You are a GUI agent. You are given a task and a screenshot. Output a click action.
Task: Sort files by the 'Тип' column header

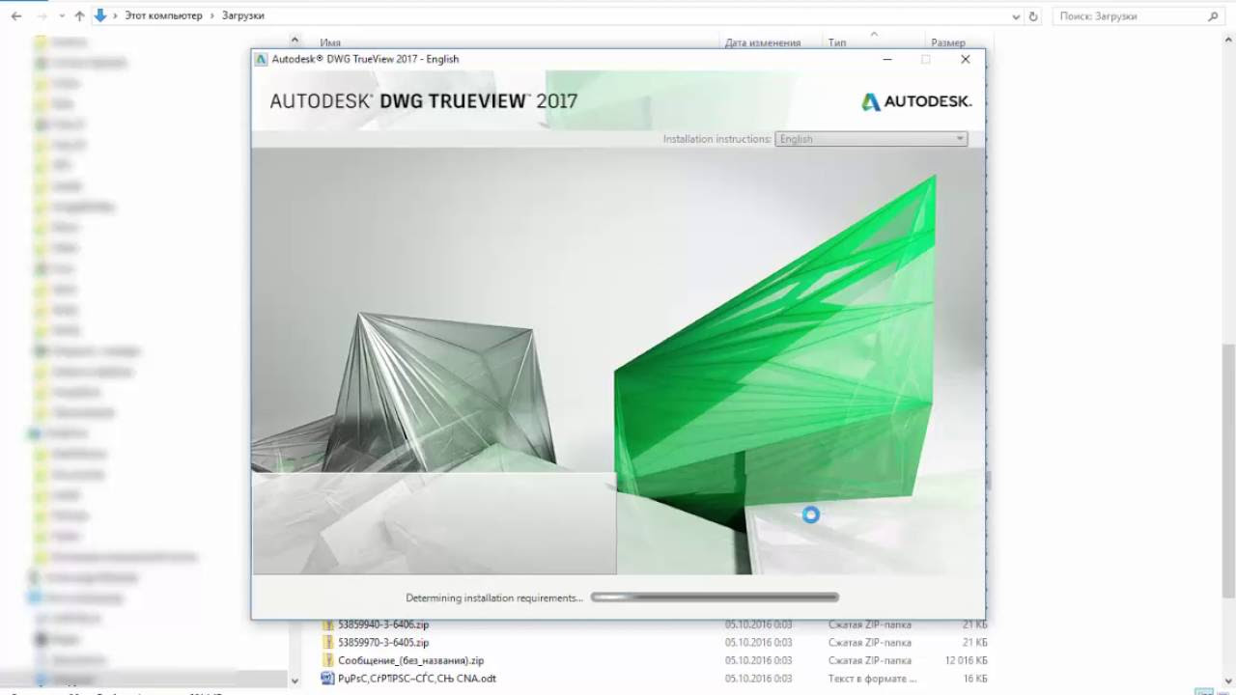(x=836, y=42)
